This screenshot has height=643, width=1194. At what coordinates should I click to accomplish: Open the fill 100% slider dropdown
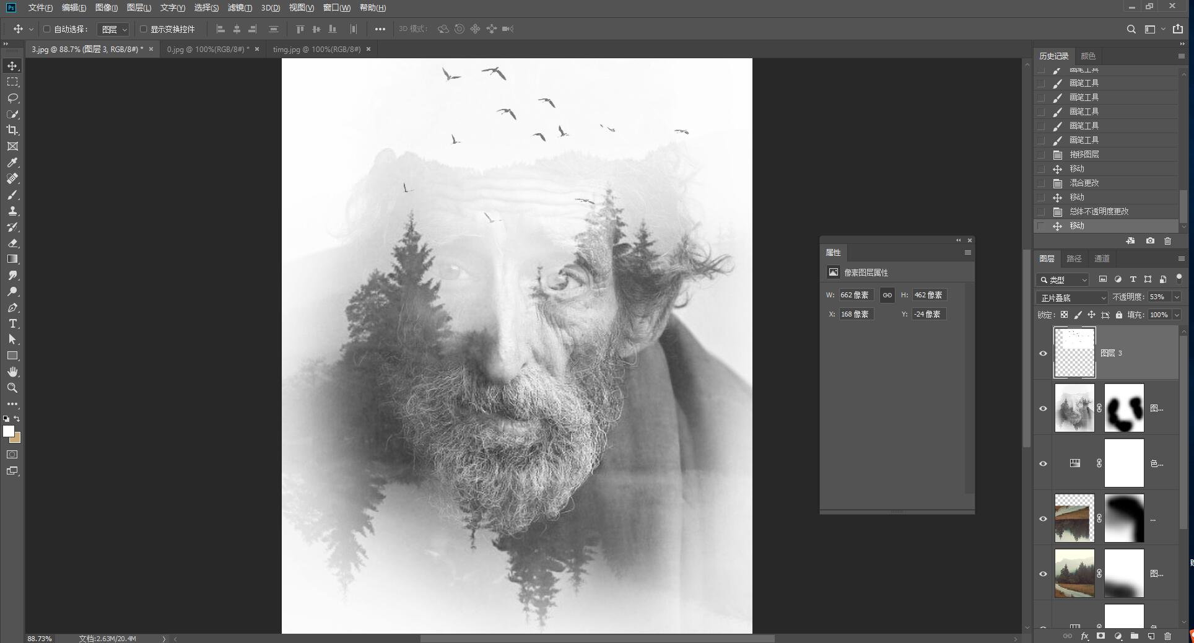pyautogui.click(x=1177, y=315)
